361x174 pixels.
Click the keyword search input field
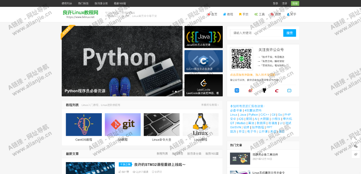click(257, 33)
